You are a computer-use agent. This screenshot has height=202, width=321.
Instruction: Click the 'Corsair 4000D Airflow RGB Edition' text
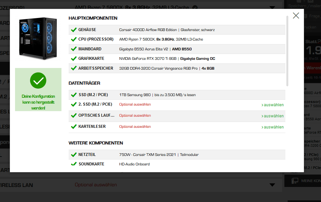pos(148,30)
